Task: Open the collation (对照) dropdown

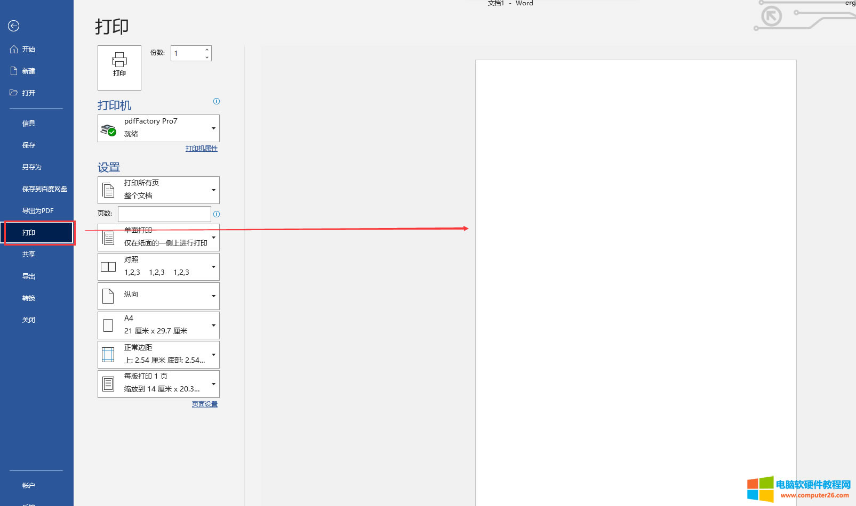Action: point(158,267)
